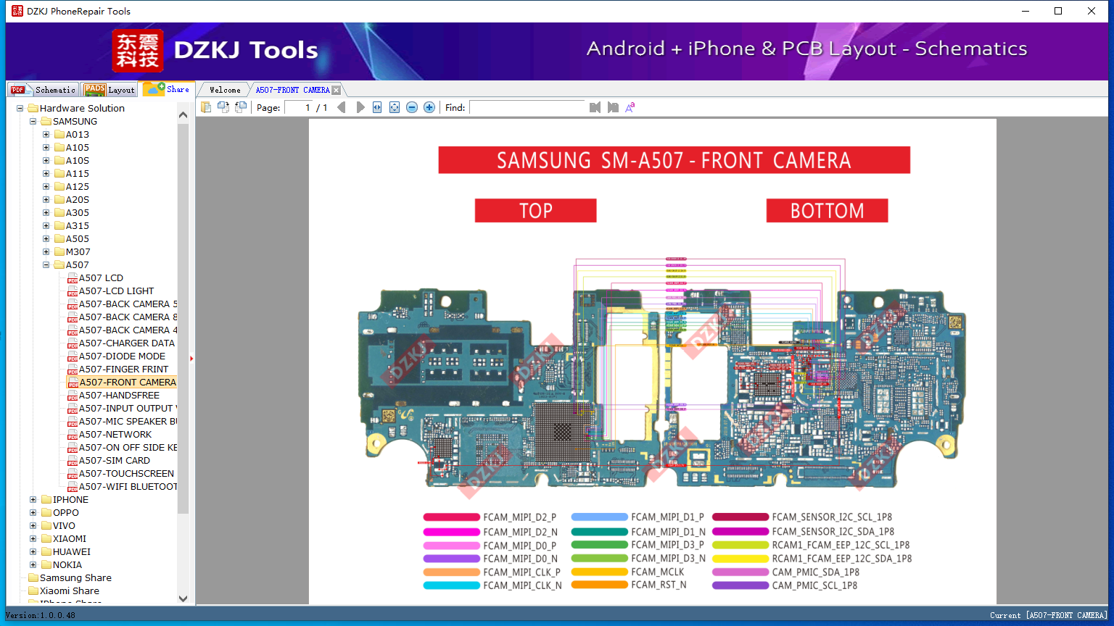Collapse the Hardware Solution tree node

[20, 108]
